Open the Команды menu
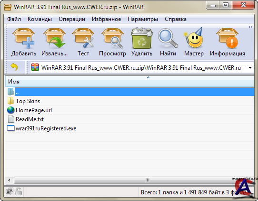Image resolution: width=258 pixels, height=201 pixels. click(x=40, y=19)
